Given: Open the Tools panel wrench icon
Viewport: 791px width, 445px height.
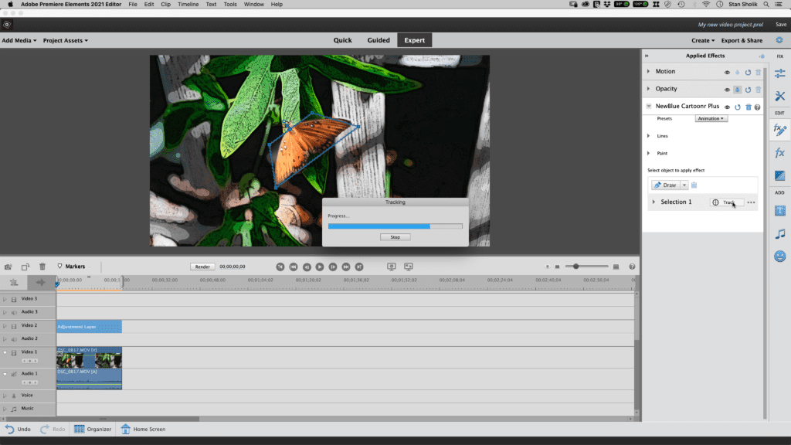Looking at the screenshot, I should (780, 96).
